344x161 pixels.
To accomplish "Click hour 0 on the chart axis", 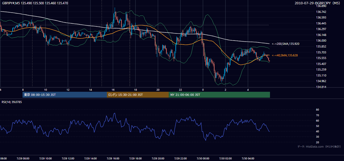I will point(203,90).
